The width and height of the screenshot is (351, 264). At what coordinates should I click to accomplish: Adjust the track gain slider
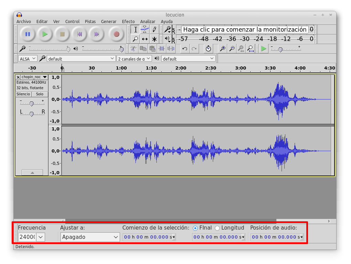(32, 103)
